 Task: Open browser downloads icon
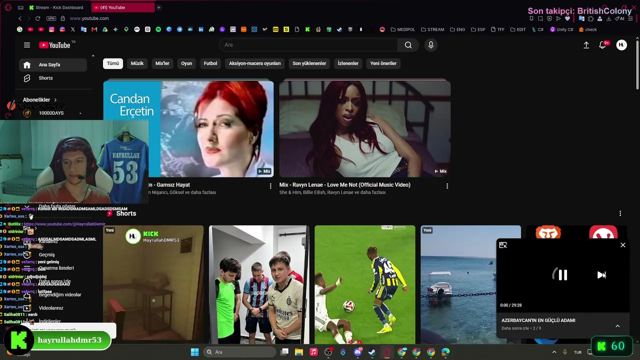click(x=608, y=18)
